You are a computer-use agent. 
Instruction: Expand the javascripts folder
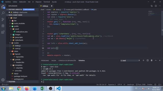[11, 37]
